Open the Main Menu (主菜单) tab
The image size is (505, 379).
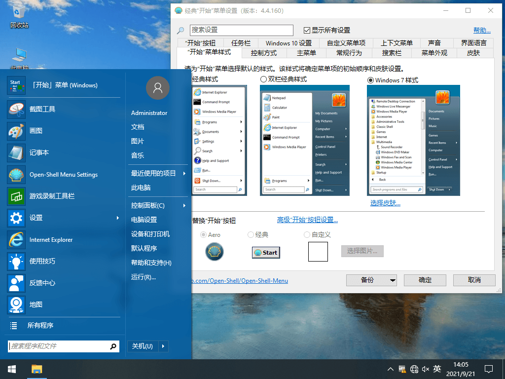tap(306, 53)
